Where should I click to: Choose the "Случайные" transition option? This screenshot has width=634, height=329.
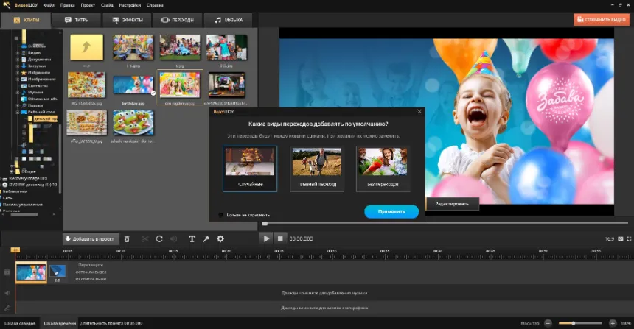250,169
